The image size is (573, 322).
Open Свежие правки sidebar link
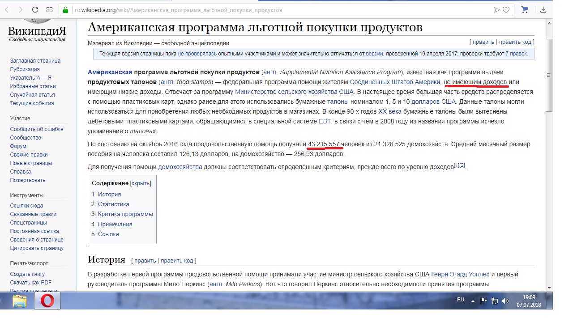pos(29,155)
